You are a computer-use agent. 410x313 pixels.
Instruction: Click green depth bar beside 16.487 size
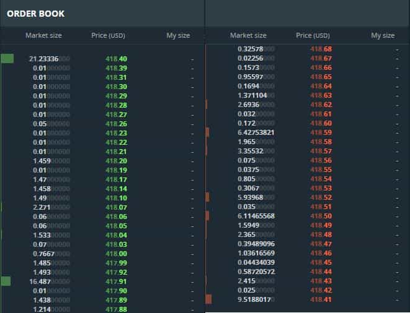click(6, 281)
